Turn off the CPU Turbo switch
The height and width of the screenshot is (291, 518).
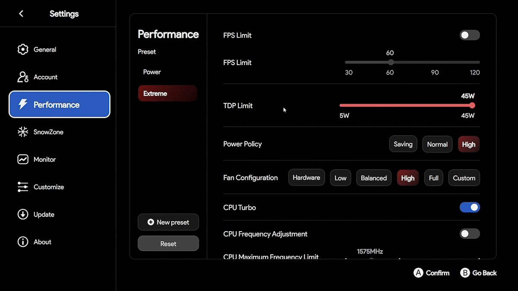point(469,207)
